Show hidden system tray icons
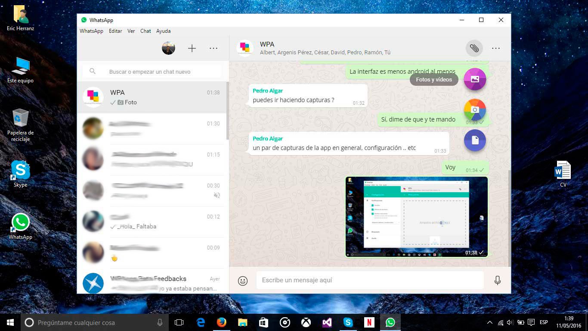Viewport: 588px width, 331px height. pos(490,322)
